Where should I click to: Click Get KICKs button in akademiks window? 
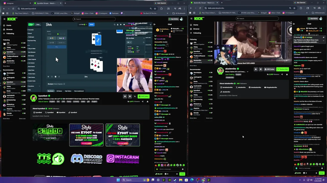click(x=313, y=19)
